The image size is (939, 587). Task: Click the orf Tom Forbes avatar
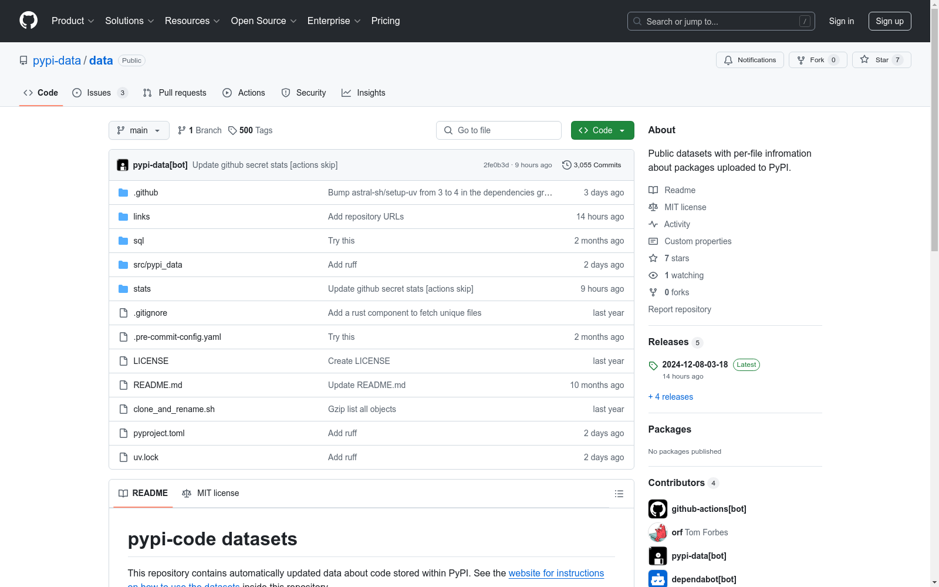658,532
